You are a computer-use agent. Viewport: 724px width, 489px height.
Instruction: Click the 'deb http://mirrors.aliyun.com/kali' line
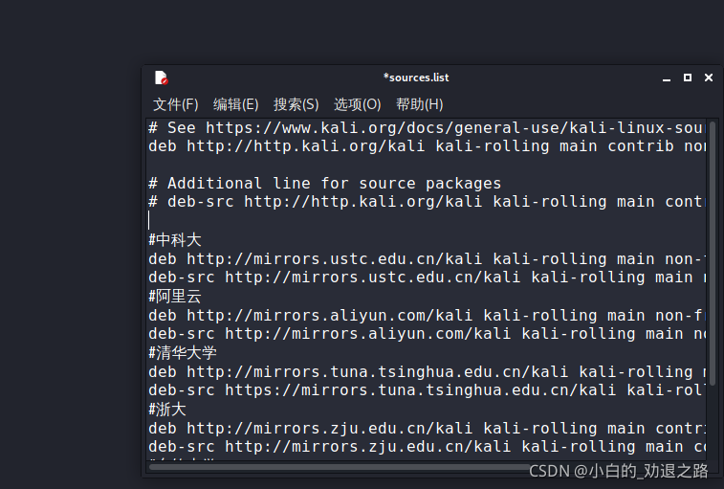pos(428,316)
